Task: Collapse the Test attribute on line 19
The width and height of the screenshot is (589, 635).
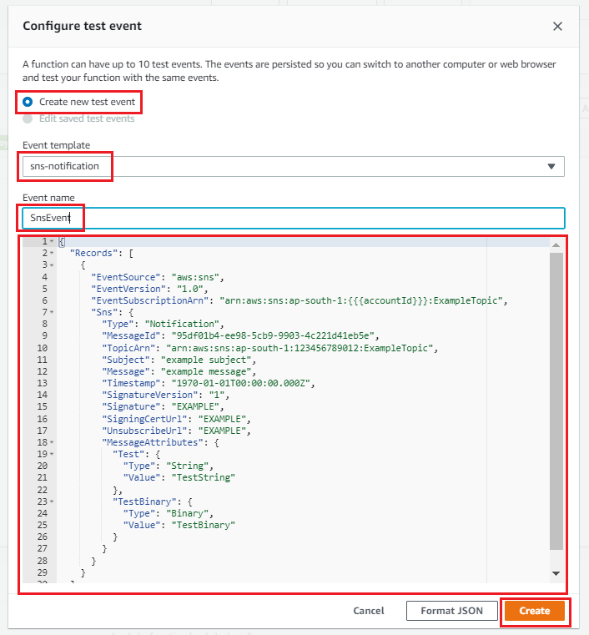Action: click(x=52, y=454)
